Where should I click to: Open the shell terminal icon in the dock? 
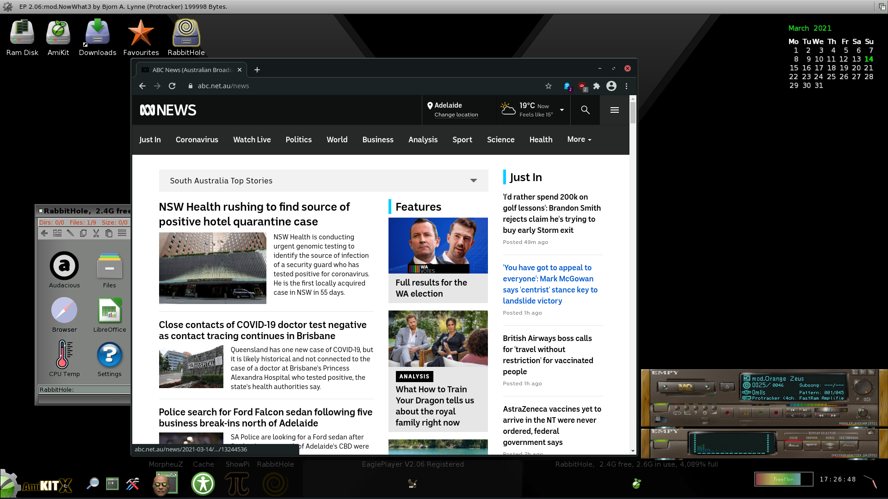(112, 484)
